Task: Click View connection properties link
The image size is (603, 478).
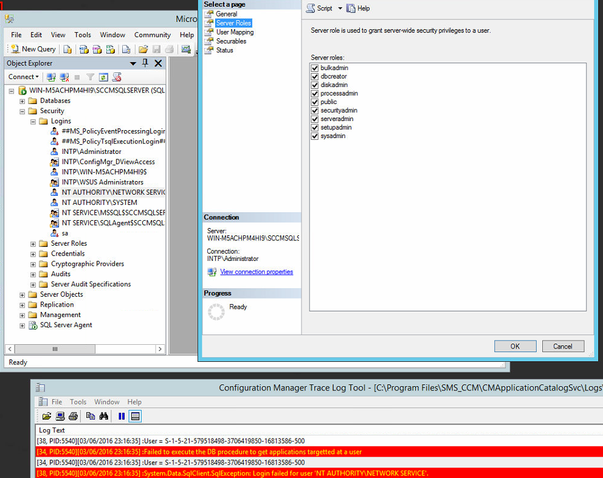Action: pyautogui.click(x=257, y=272)
